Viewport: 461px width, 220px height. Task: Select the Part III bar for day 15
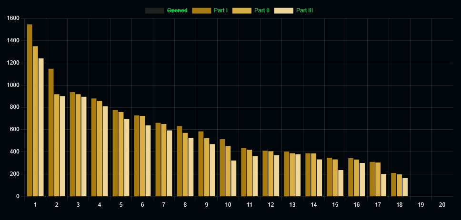(x=341, y=183)
